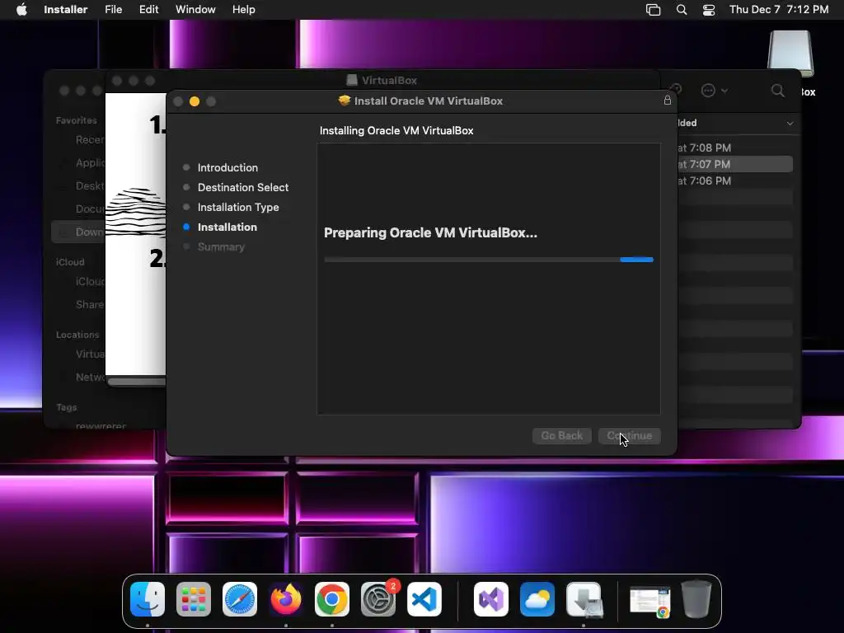
Task: Click horizontal scrollbar in VirtualBox disk window
Action: pos(137,382)
